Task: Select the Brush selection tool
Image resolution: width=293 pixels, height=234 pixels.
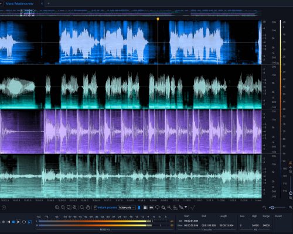Action: (163, 208)
